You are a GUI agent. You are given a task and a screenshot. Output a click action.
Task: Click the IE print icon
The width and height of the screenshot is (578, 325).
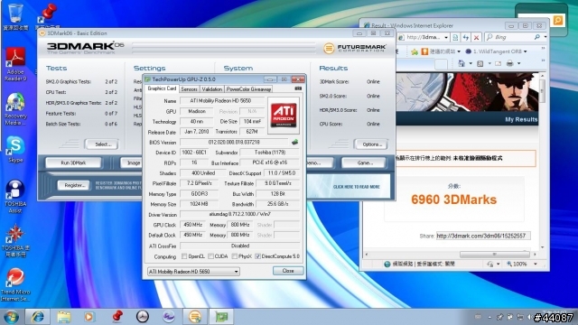pos(509,63)
